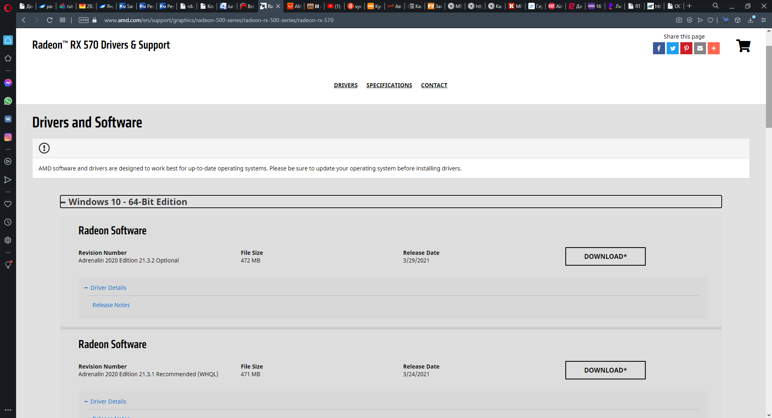772x418 pixels.
Task: Open the cube extensions icon
Action: [737, 20]
